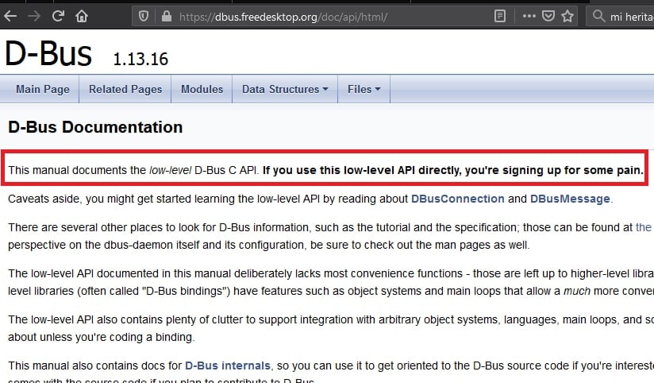Click the search box containing 'mi herita'
Viewport: 654px width, 383px height.
click(x=621, y=16)
